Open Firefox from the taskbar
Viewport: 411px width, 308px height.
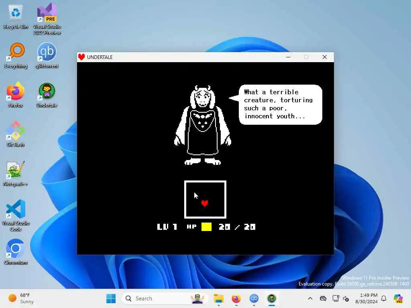(236, 298)
